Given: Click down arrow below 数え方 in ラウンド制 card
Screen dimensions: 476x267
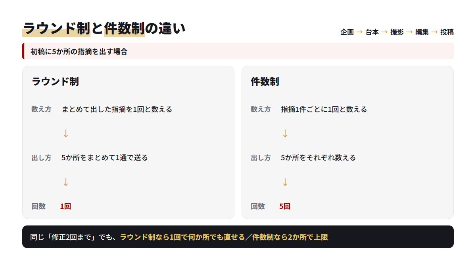Looking at the screenshot, I should (x=66, y=134).
